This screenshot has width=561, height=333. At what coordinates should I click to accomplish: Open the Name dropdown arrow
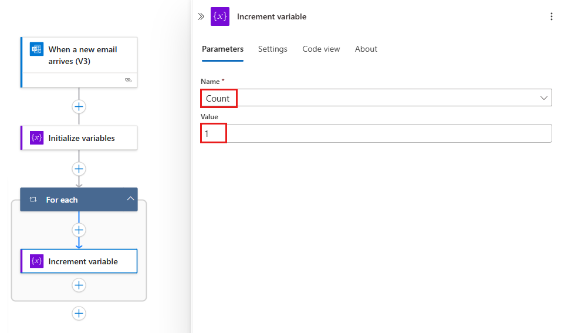(x=543, y=98)
